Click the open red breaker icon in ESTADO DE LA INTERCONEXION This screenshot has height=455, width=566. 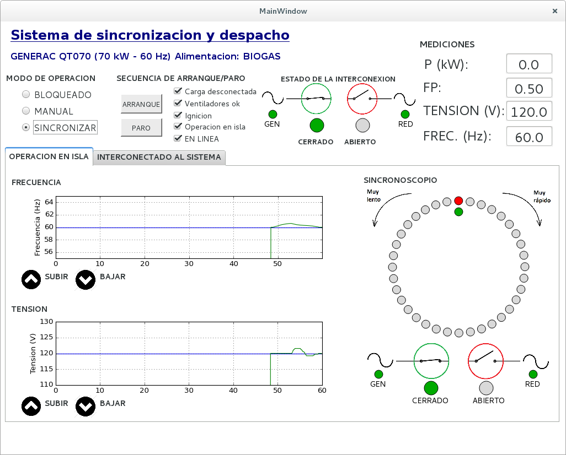[x=362, y=99]
